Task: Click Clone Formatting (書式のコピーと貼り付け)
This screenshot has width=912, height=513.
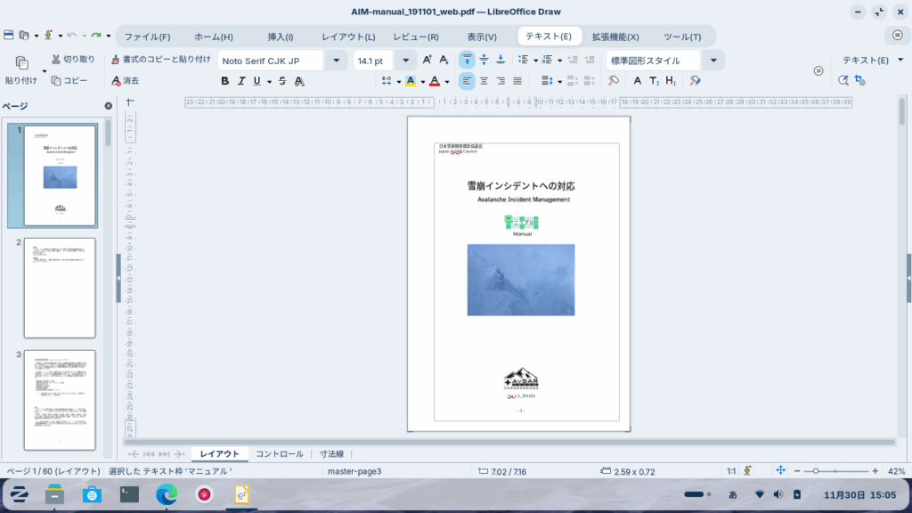Action: coord(161,60)
